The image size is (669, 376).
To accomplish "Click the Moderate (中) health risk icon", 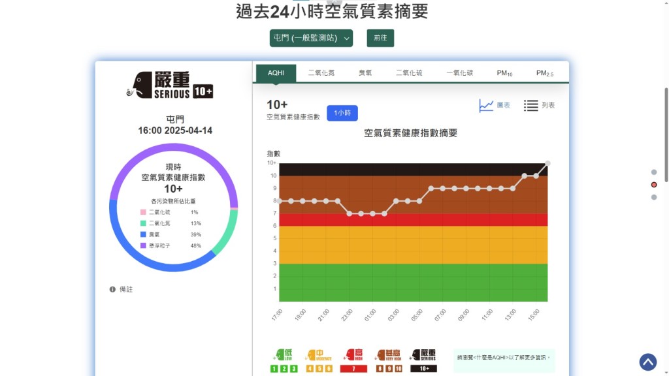I will tap(319, 355).
